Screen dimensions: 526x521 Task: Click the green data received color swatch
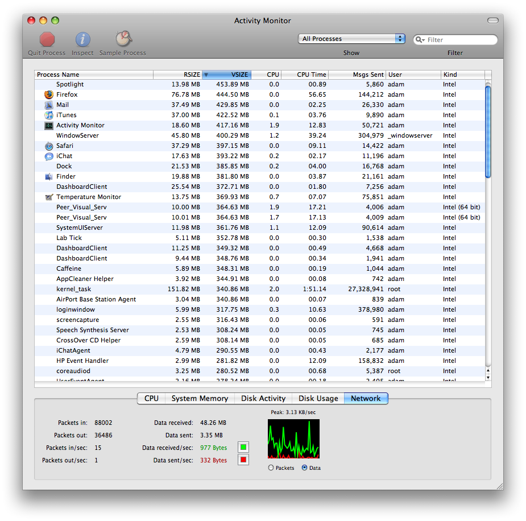243,447
